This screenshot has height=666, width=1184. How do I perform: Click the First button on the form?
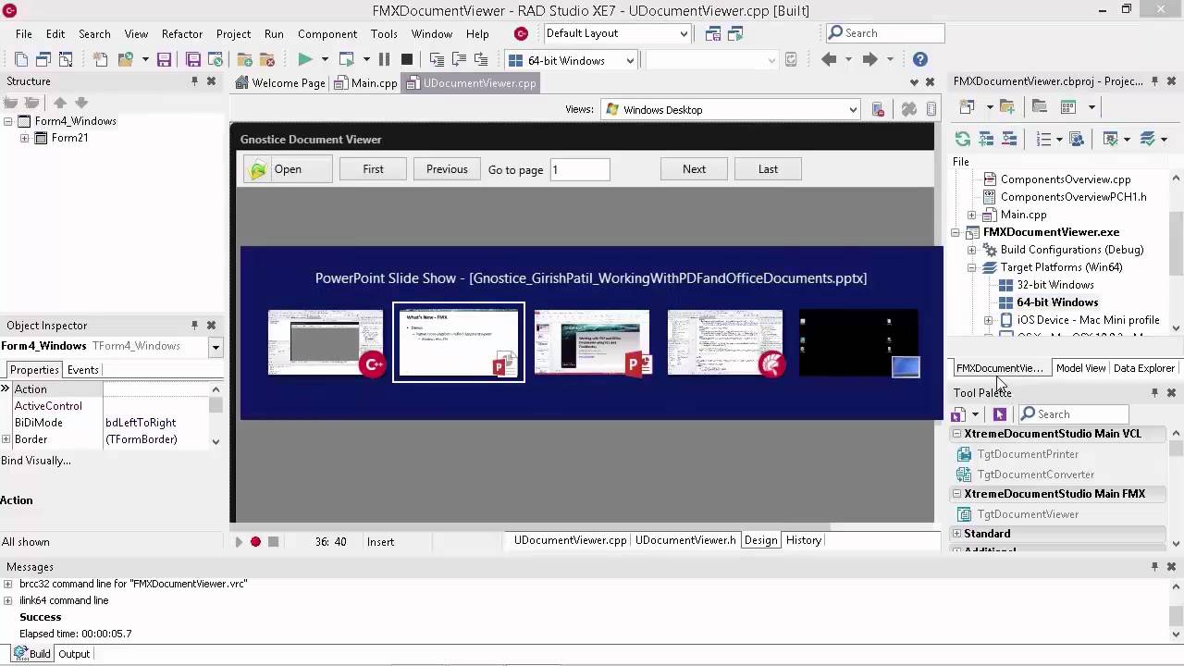373,169
